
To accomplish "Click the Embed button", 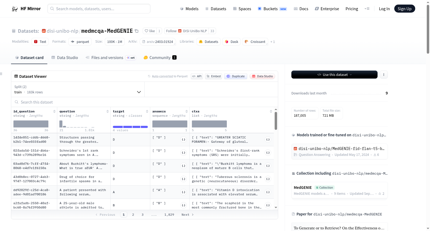I will click(x=214, y=76).
